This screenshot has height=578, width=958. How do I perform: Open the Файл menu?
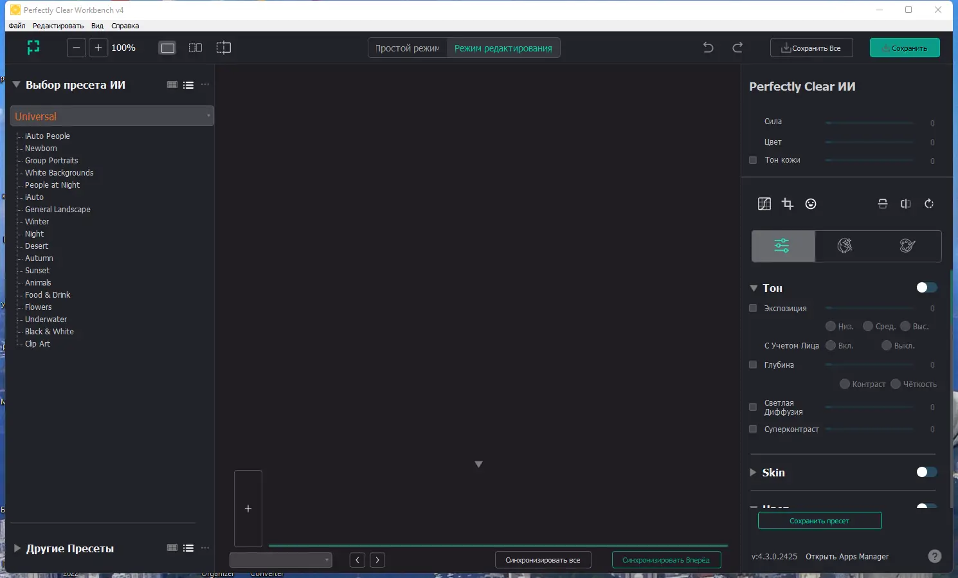point(17,26)
